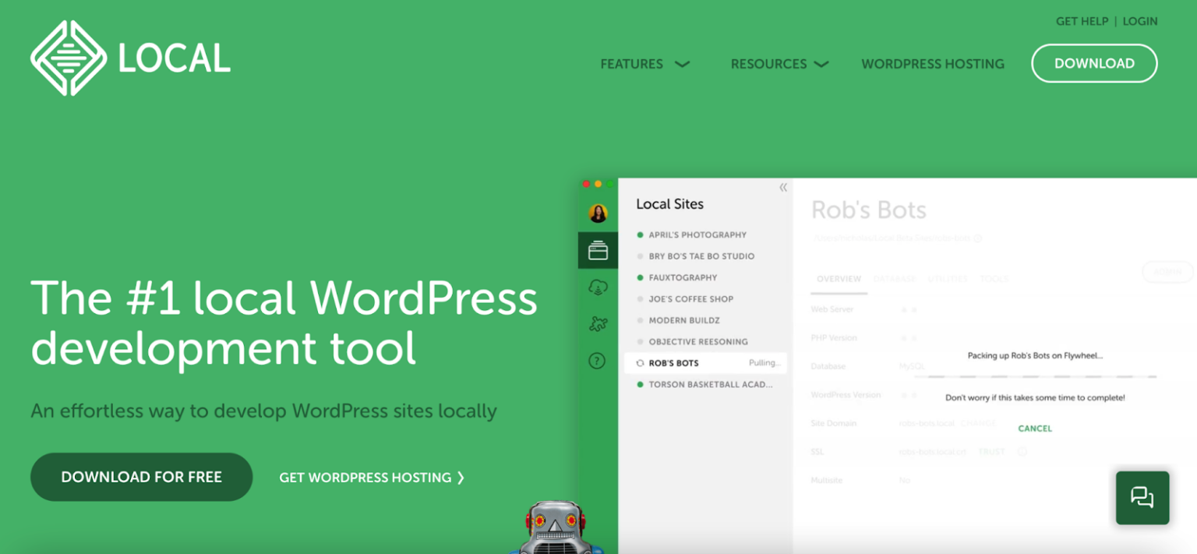Toggle the Fauxtography site status indicator
The image size is (1197, 554).
tap(641, 277)
